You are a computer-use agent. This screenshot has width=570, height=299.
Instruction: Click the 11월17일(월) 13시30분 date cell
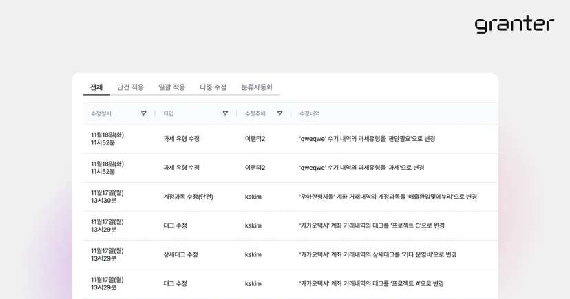(x=107, y=197)
